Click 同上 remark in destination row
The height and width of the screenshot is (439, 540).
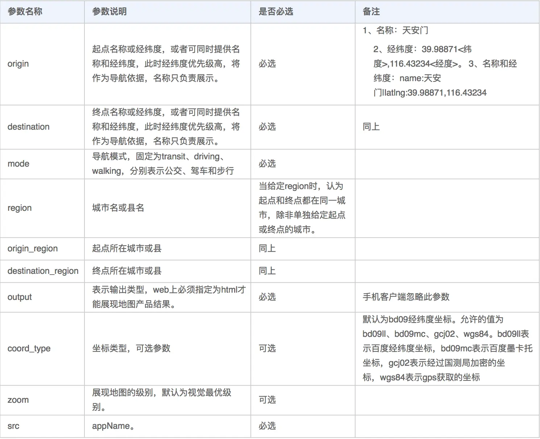coord(371,127)
